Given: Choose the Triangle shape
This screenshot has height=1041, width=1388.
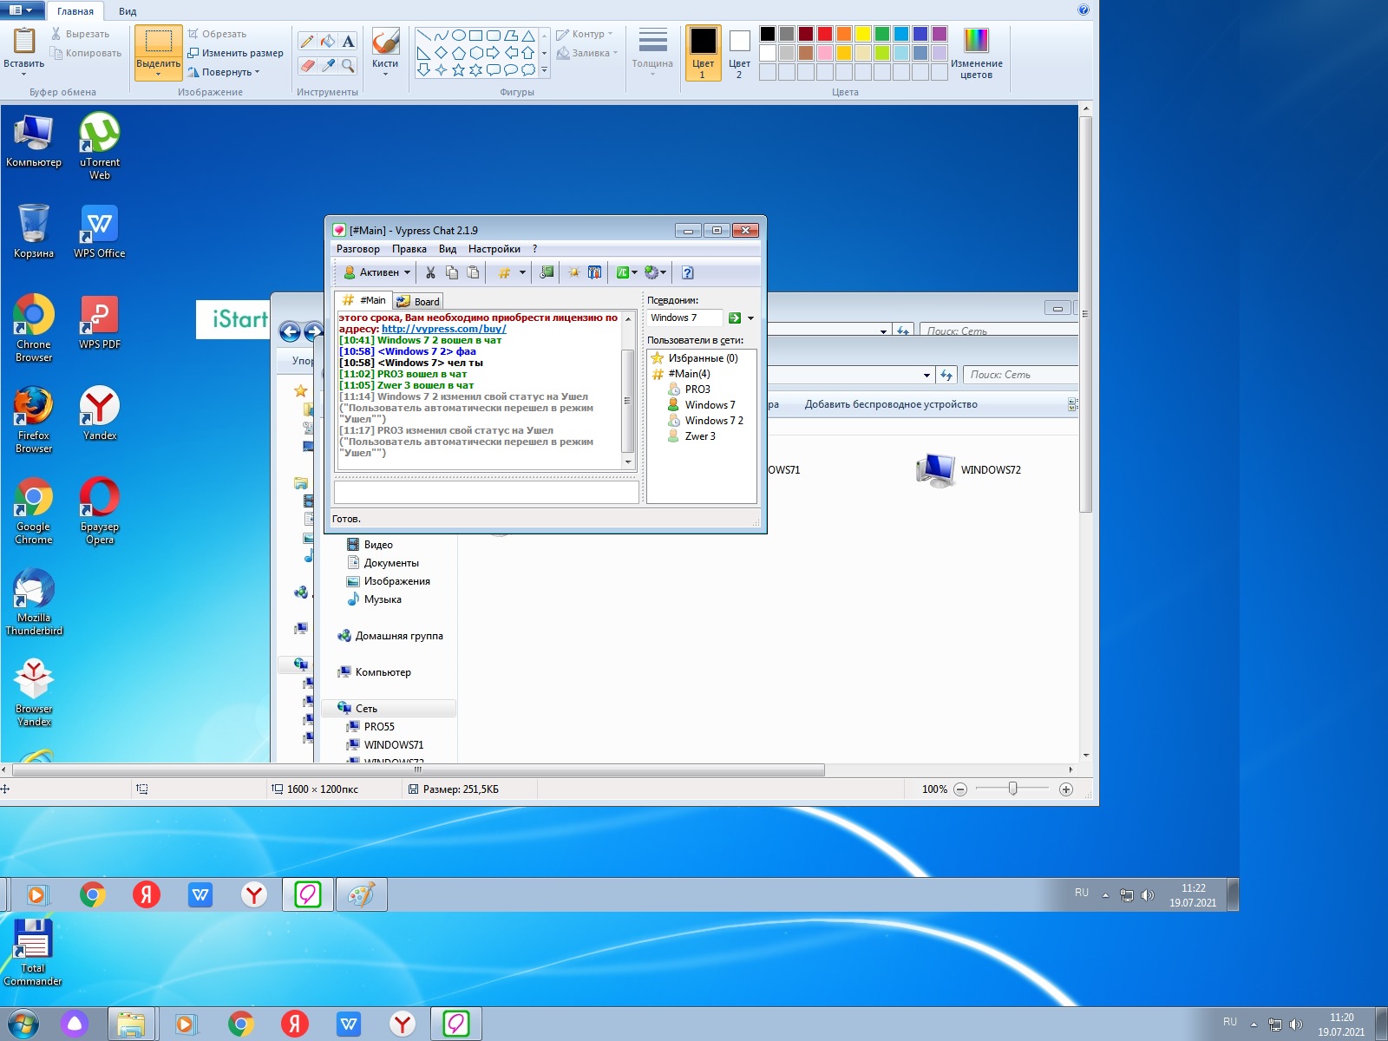Looking at the screenshot, I should tap(528, 36).
